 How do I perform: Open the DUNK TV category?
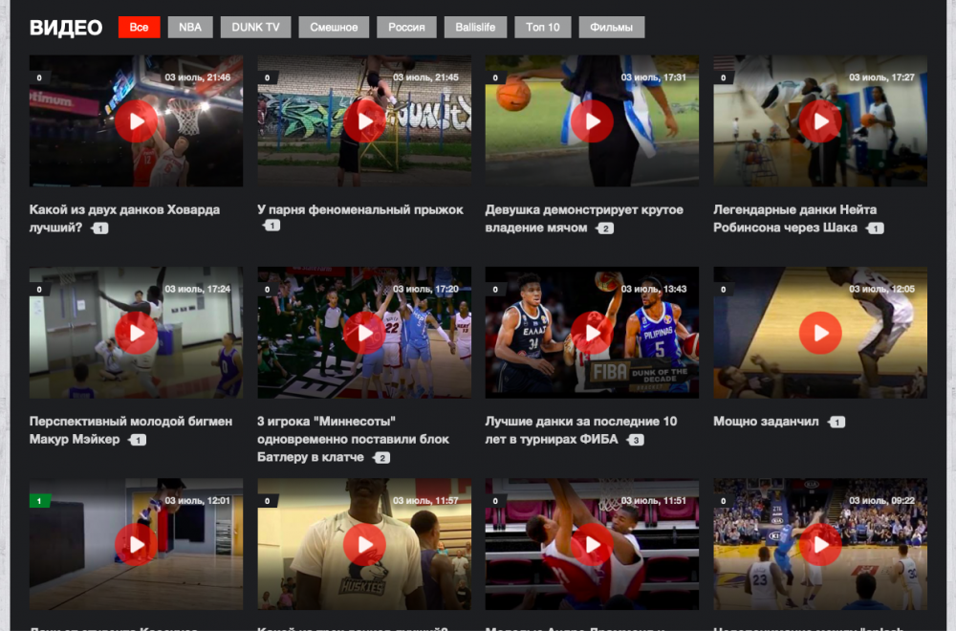(x=255, y=28)
